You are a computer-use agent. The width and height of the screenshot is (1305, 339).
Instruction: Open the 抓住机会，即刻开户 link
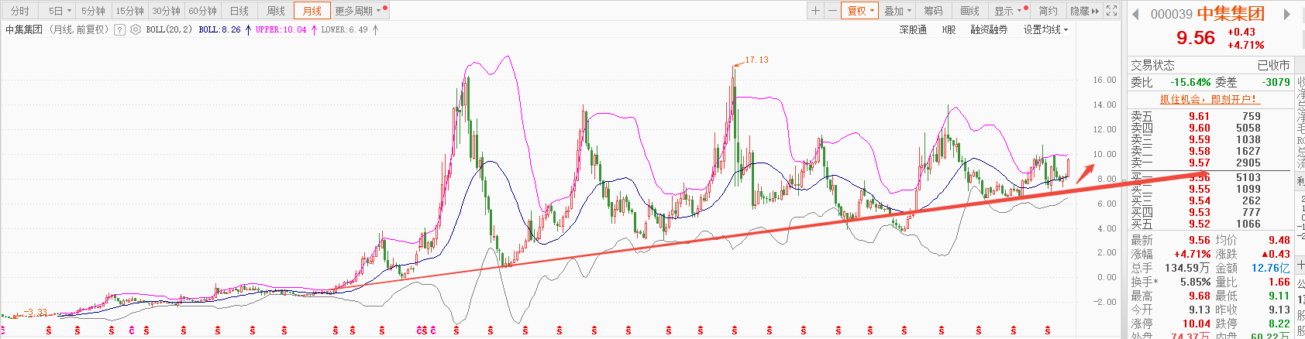1209,99
